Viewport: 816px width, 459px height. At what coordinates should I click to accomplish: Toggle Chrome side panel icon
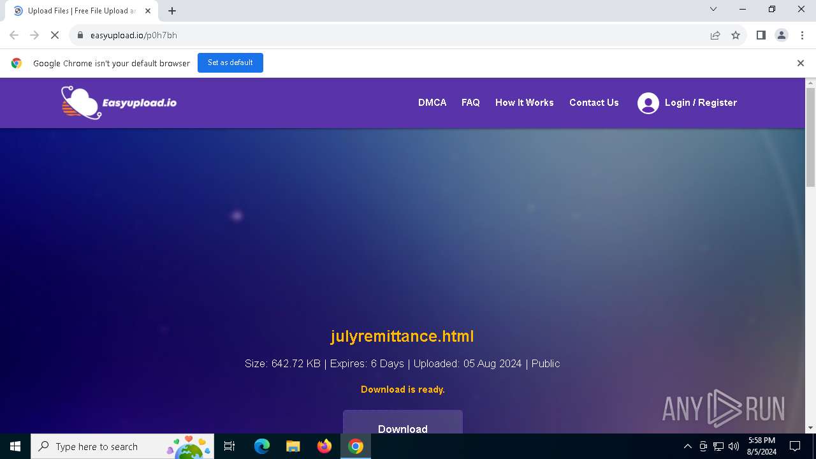pyautogui.click(x=761, y=35)
